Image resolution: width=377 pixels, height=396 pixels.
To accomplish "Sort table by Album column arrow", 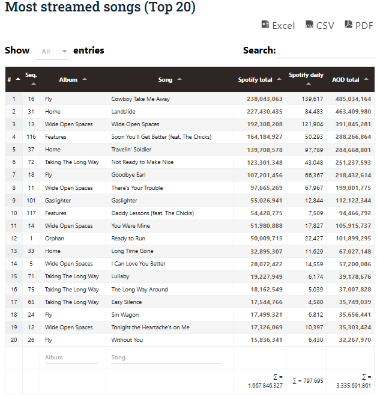I will pos(85,79).
